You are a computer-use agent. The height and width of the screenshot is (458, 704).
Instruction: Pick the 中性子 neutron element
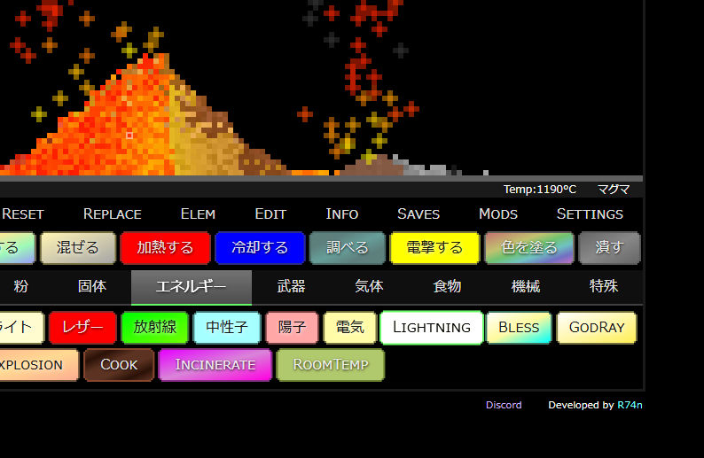tap(227, 327)
